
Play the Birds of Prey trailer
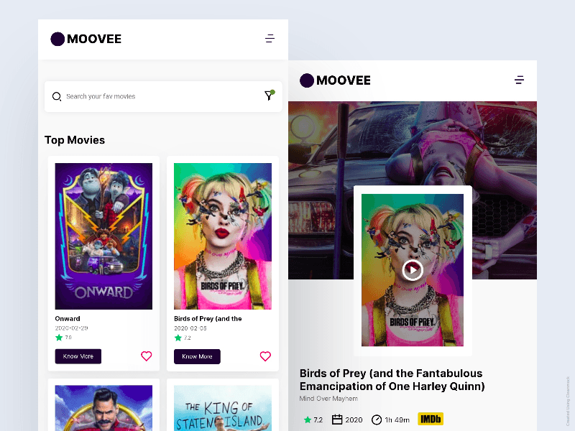click(x=412, y=270)
